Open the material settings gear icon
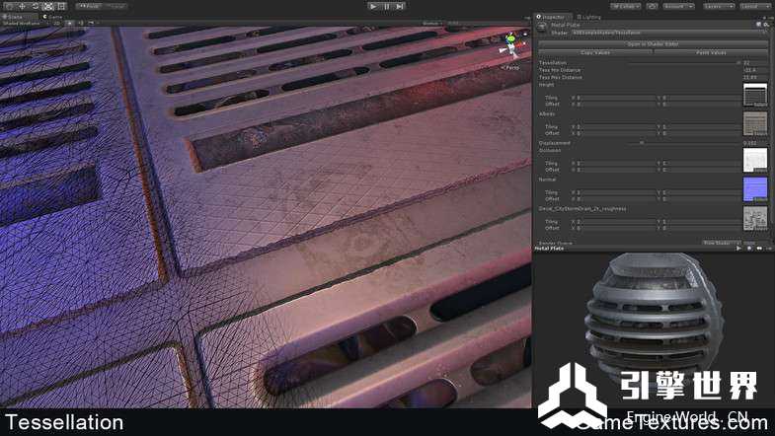 (766, 25)
